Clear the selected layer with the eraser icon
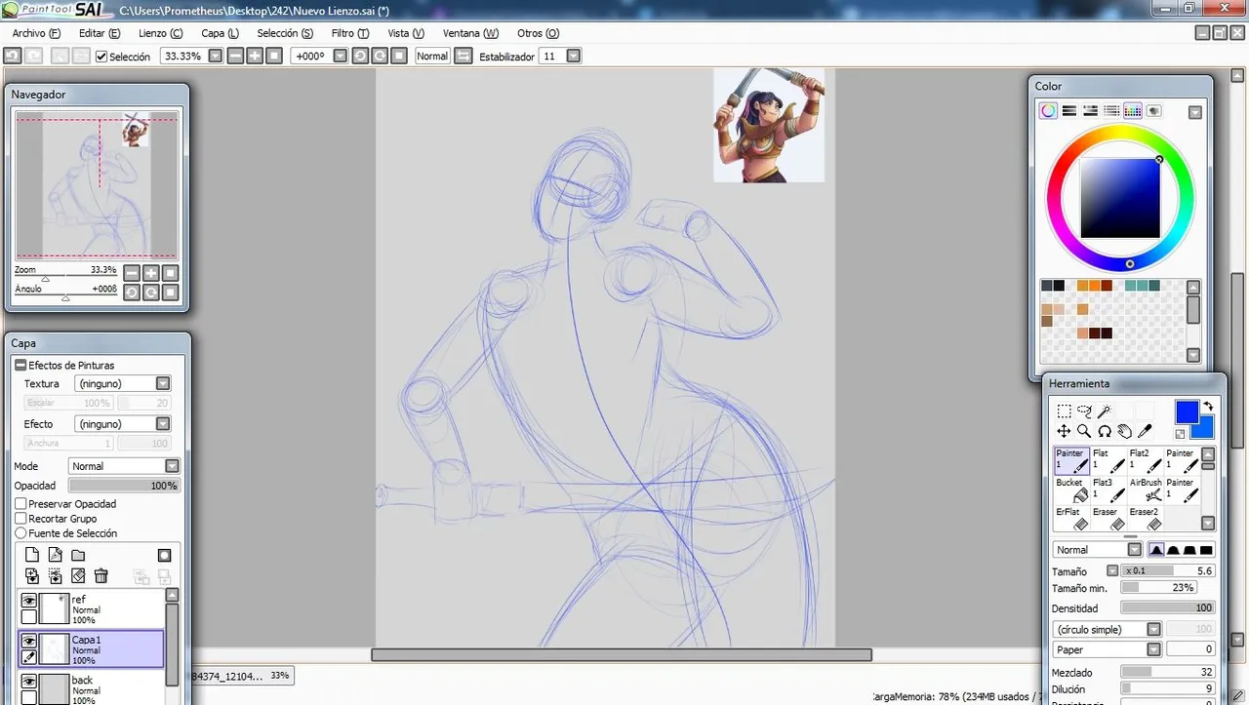 pos(78,576)
